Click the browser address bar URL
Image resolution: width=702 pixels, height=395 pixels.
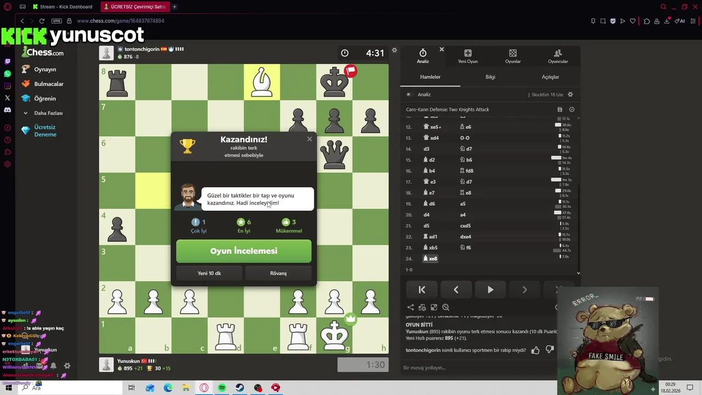pyautogui.click(x=121, y=21)
